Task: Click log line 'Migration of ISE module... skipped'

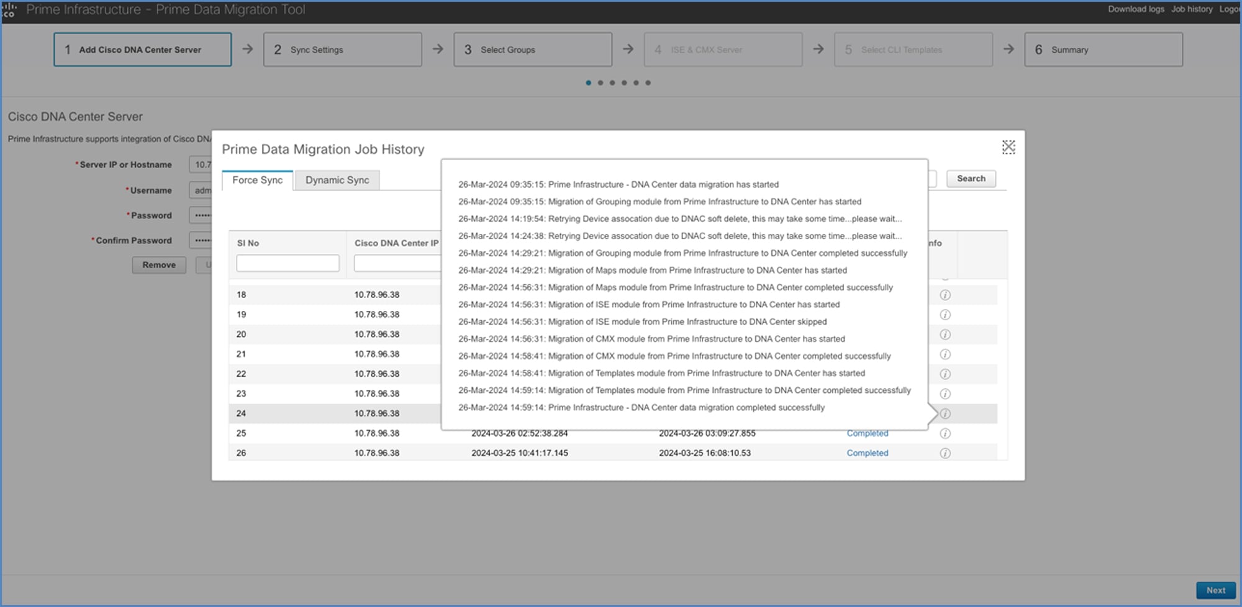Action: [x=643, y=321]
